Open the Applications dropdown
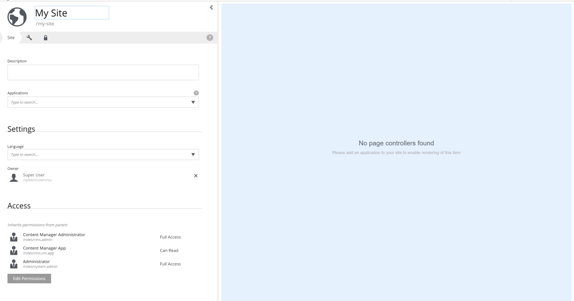The height and width of the screenshot is (301, 574). coord(193,102)
